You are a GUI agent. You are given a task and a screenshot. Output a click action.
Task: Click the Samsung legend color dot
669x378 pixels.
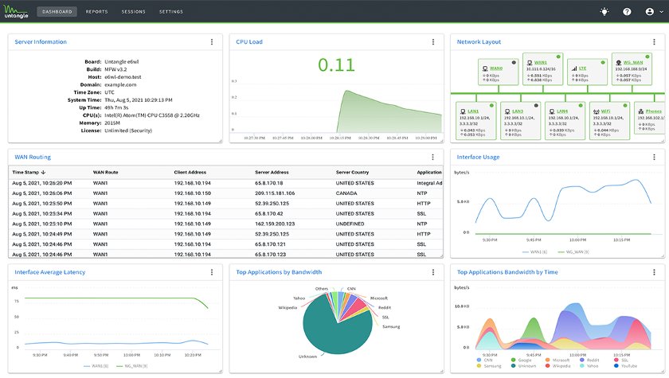[479, 366]
